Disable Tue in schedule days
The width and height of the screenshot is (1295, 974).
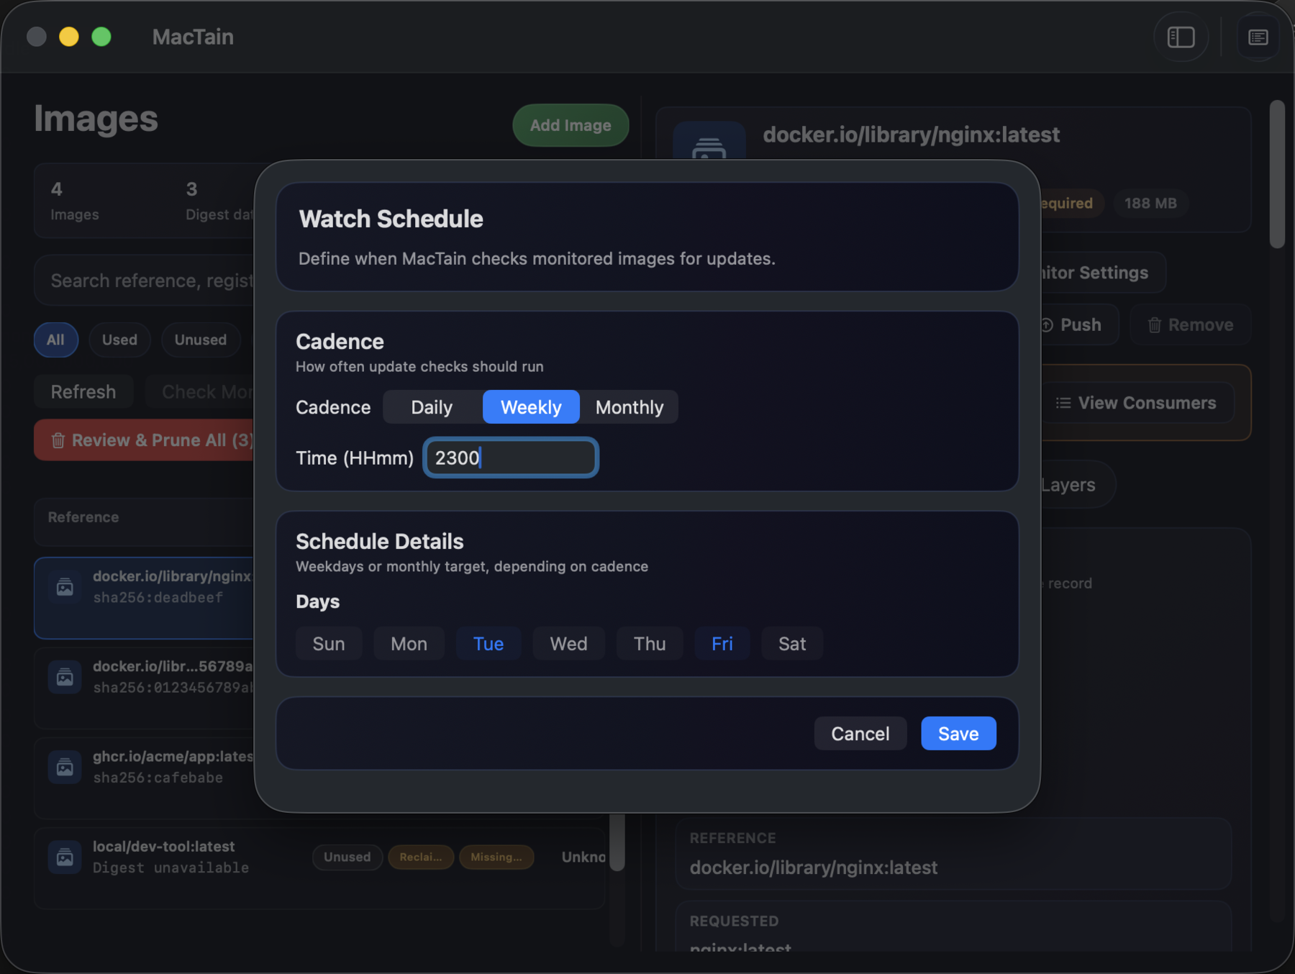(489, 643)
